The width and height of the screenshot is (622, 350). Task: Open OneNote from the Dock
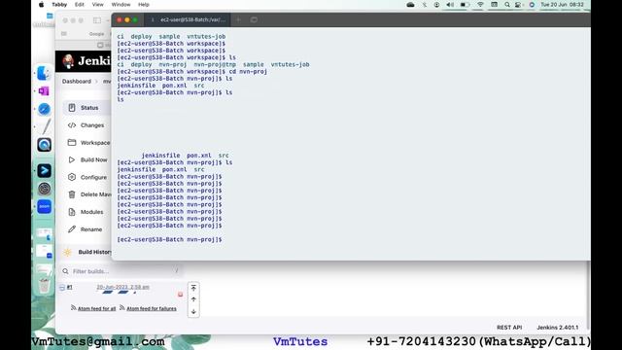click(x=44, y=91)
